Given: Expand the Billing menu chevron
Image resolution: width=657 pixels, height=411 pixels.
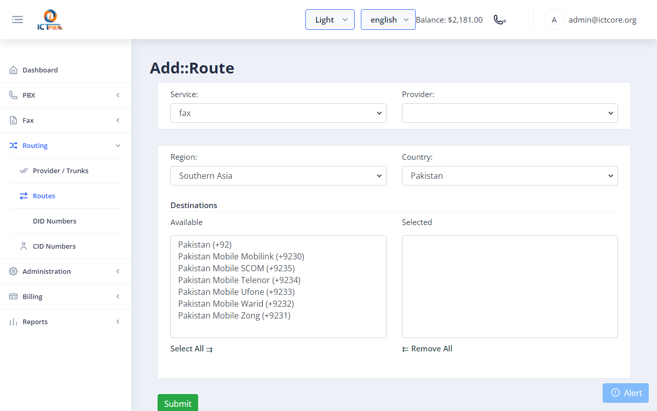Looking at the screenshot, I should (x=118, y=296).
